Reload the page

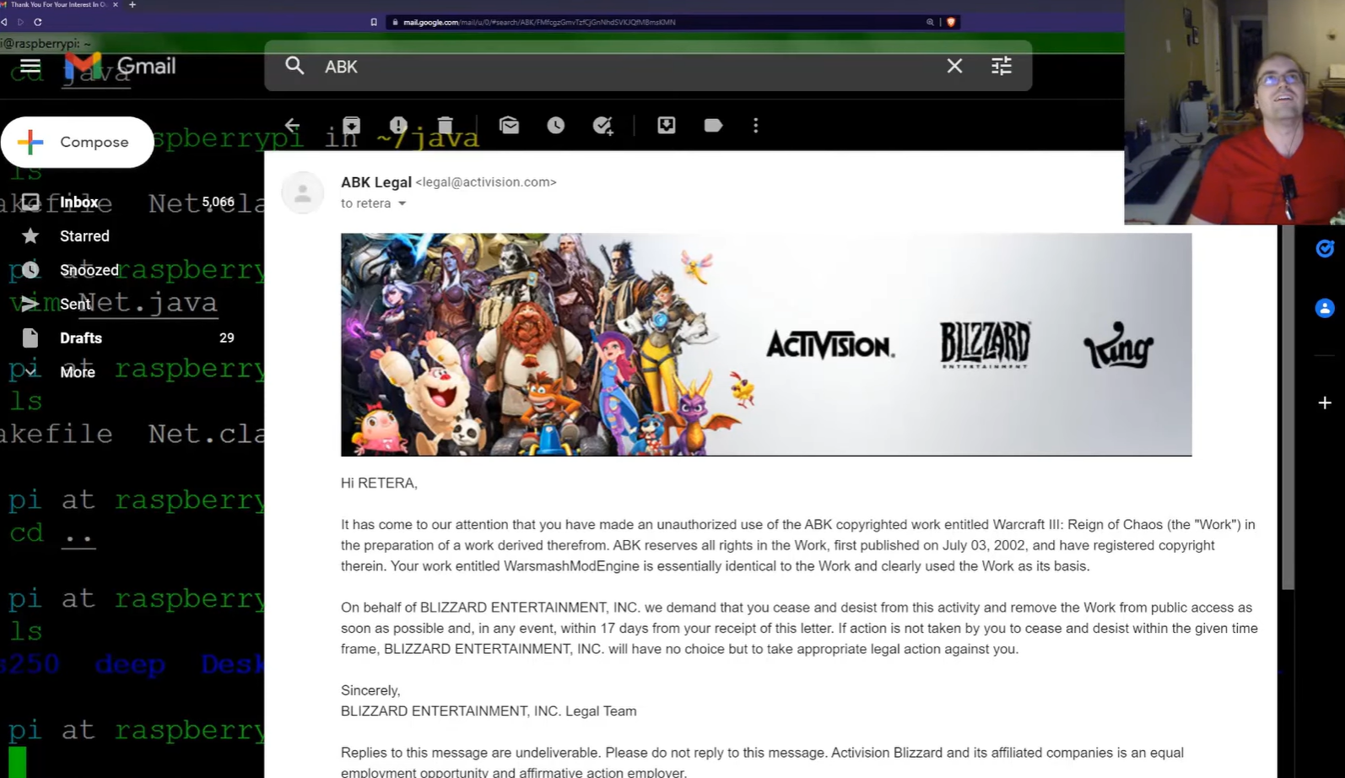point(38,22)
